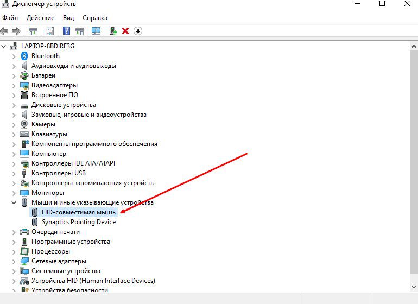Click the Update driver toolbar icon
The image size is (418, 304).
[113, 31]
